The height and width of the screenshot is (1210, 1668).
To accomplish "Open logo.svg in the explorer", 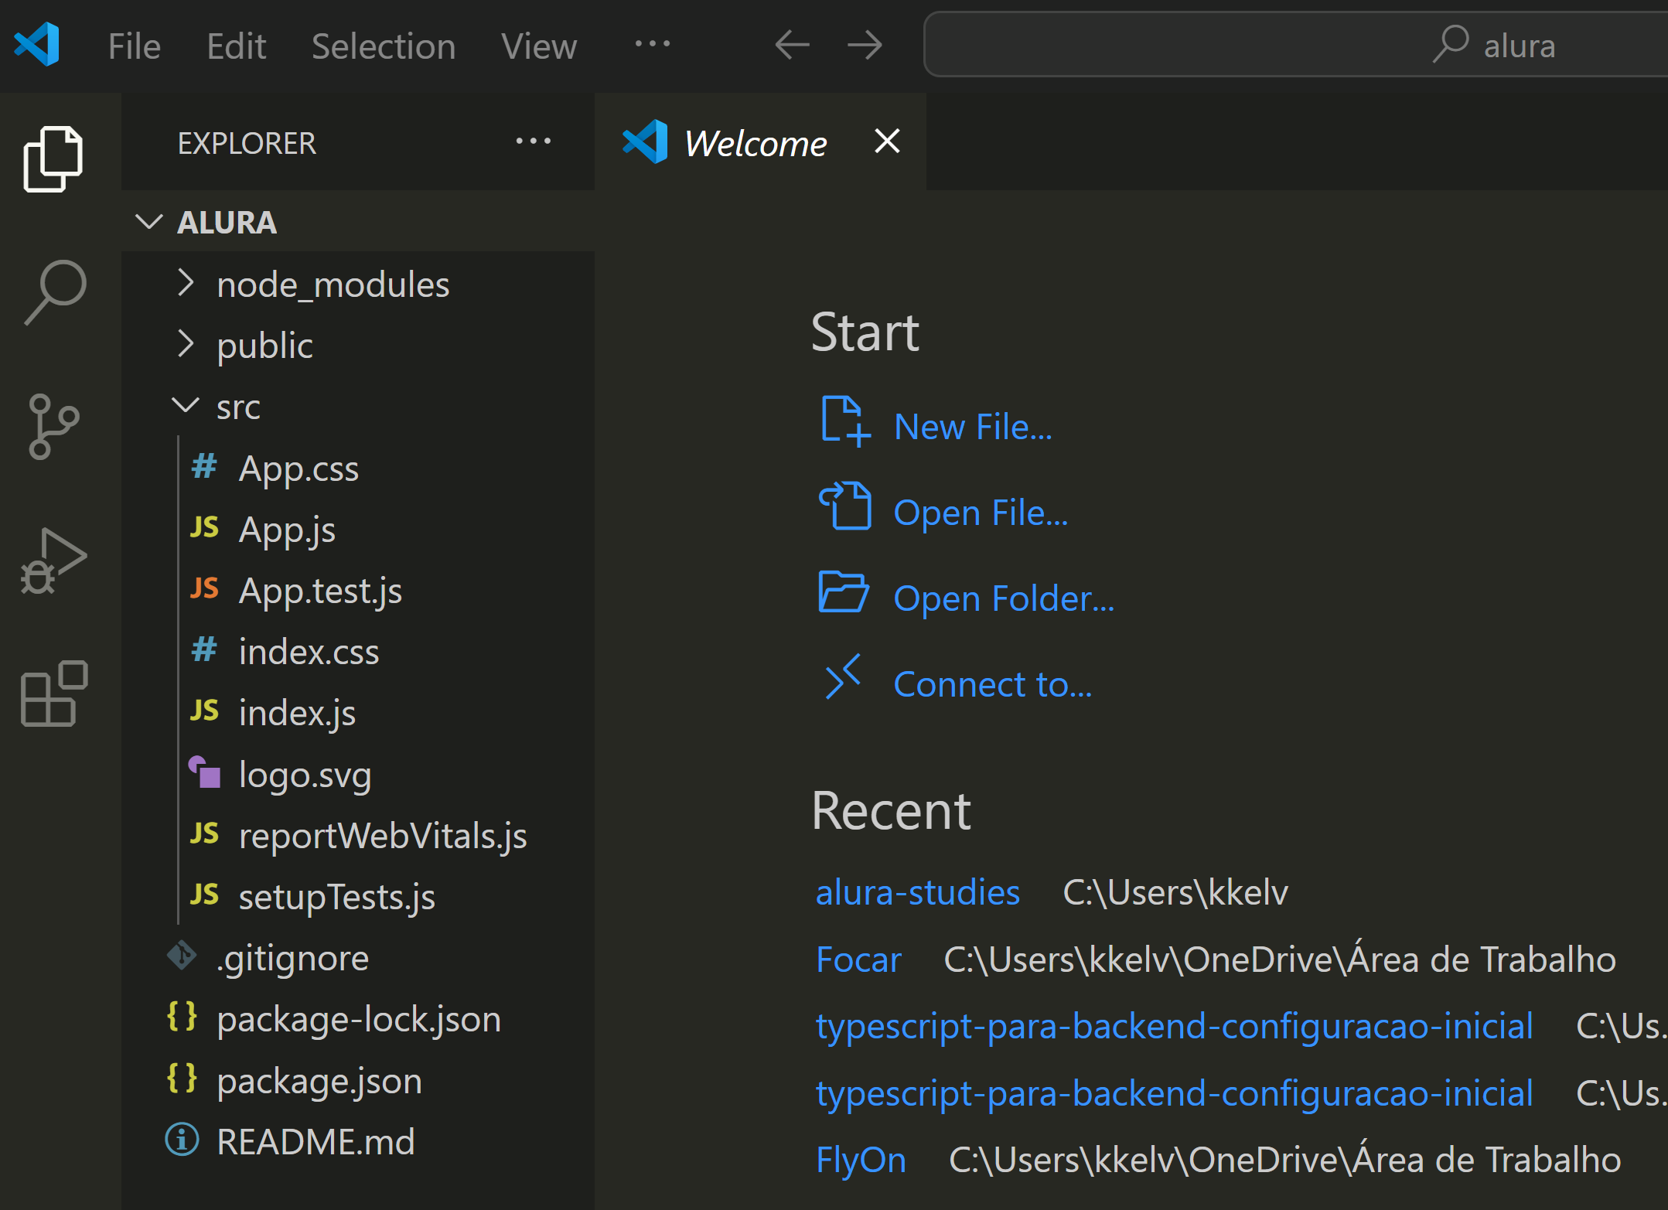I will click(305, 774).
